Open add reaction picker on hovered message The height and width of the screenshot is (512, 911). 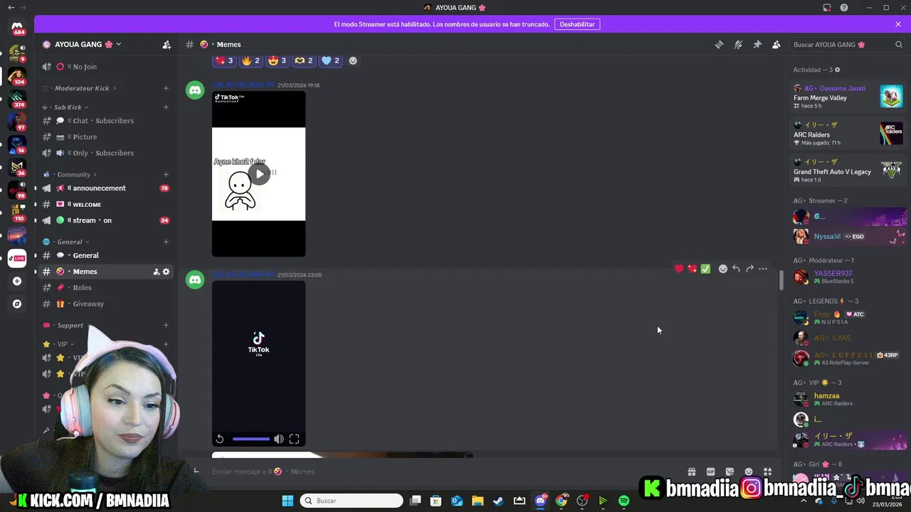[x=723, y=269]
